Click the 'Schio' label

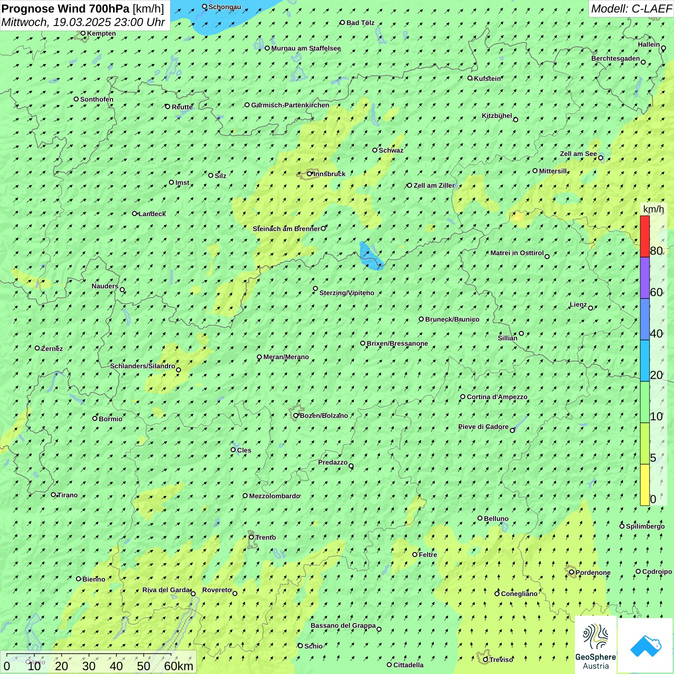pyautogui.click(x=313, y=646)
